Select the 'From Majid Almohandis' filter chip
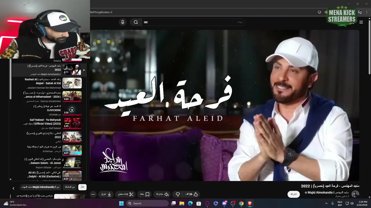The height and width of the screenshot is (208, 371). (x=40, y=187)
